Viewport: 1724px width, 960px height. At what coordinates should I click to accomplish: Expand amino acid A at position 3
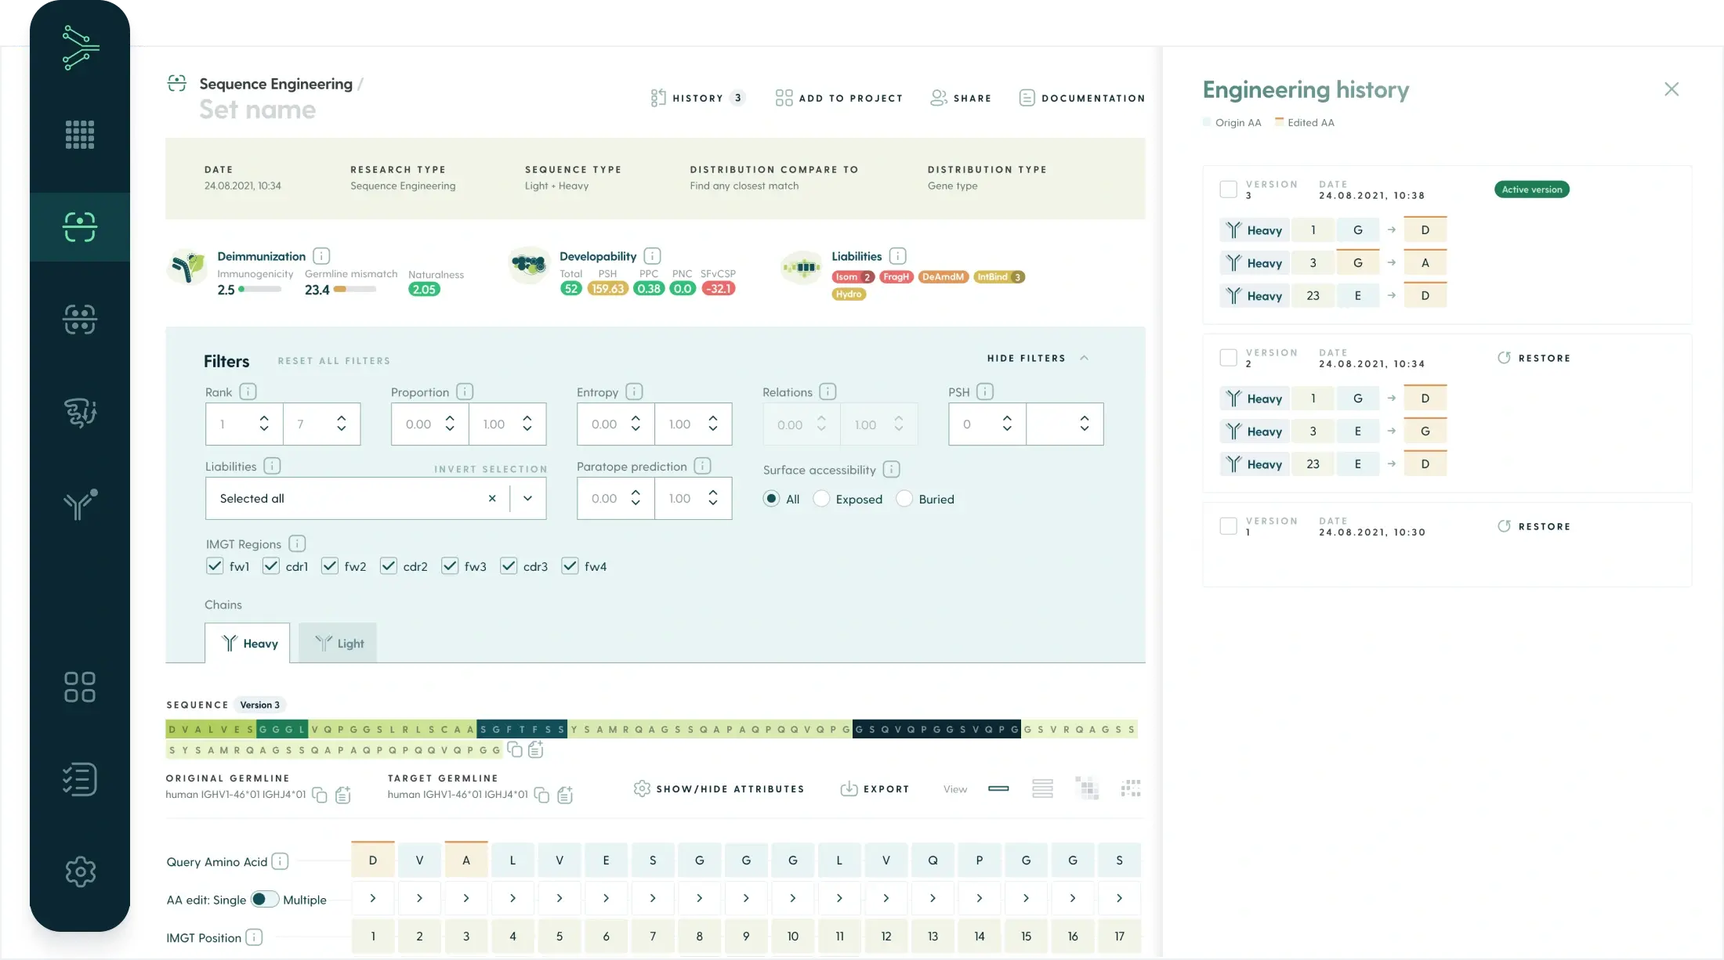pos(466,898)
